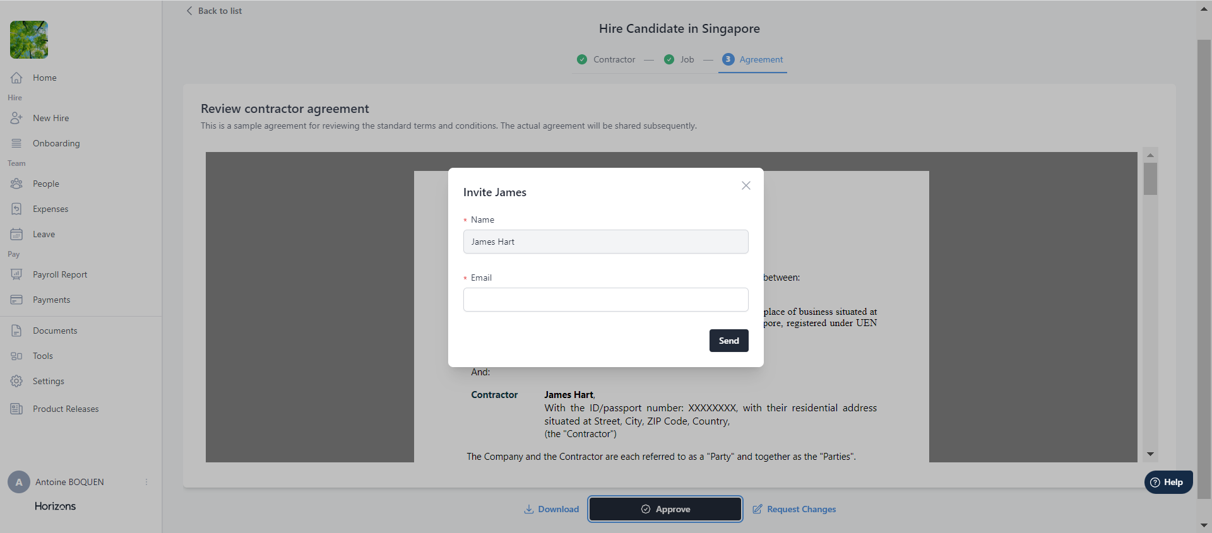Click the Home icon in sidebar
This screenshot has width=1212, height=533.
16,78
